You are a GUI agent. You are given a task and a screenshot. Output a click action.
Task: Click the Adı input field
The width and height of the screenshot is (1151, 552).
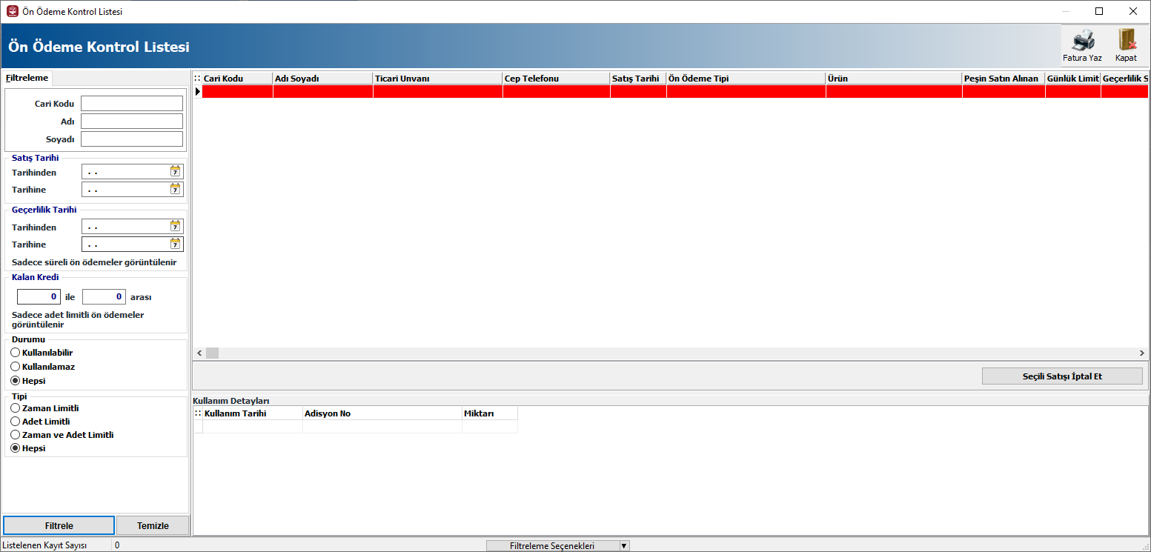click(132, 121)
